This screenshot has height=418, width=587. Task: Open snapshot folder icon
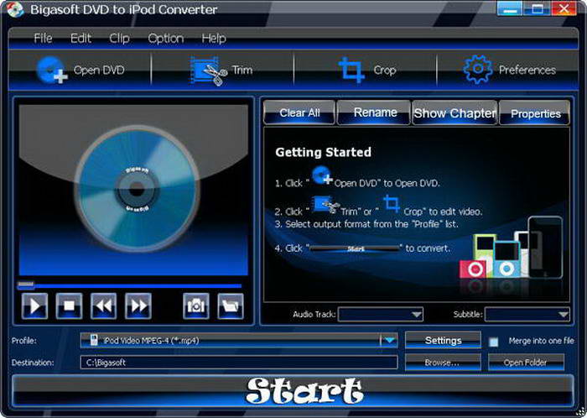tap(231, 306)
